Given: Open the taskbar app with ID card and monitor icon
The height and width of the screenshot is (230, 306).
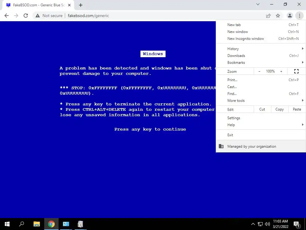Looking at the screenshot, I should [66, 224].
